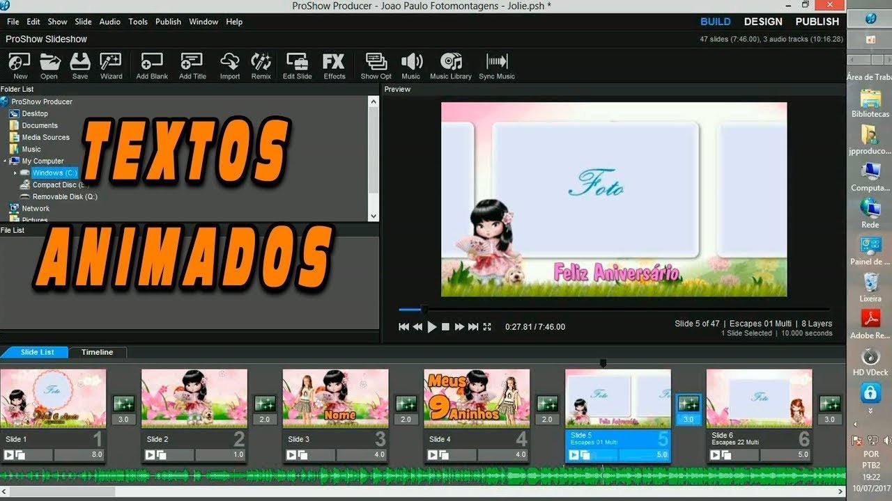
Task: Jump to the last slide in preview
Action: 473,326
